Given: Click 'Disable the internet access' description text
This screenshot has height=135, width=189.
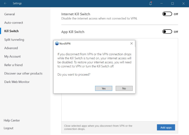Looking at the screenshot, I should point(99,19).
